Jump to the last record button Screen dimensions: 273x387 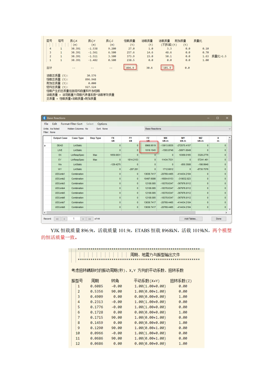[90, 219]
